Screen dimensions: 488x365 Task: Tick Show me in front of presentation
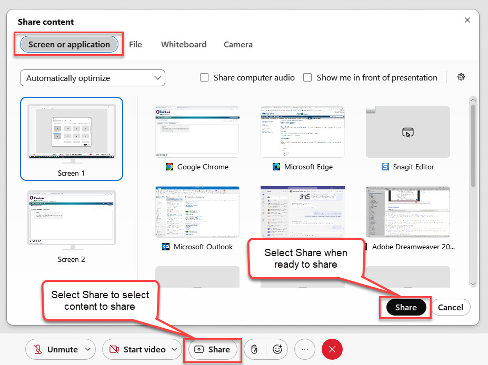[x=308, y=78]
